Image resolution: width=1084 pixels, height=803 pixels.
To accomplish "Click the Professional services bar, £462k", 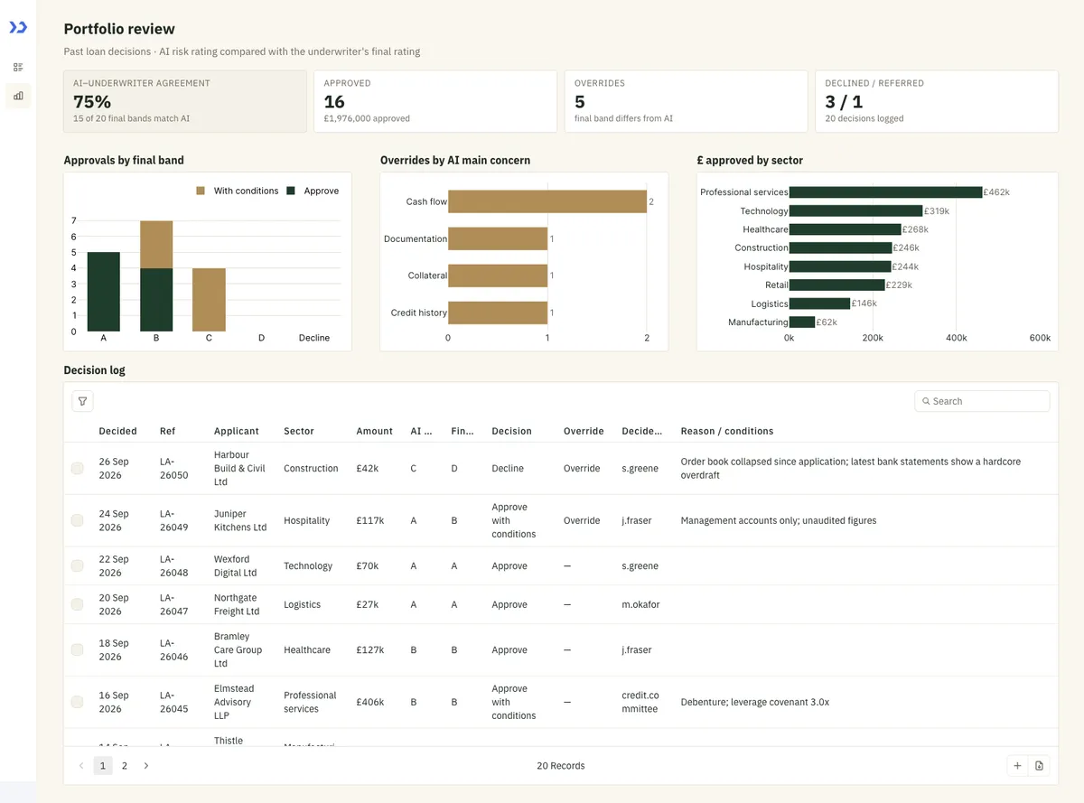I will pyautogui.click(x=885, y=192).
